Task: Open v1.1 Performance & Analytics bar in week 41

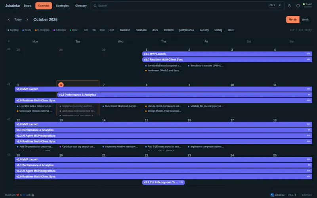Action: pyautogui.click(x=185, y=95)
